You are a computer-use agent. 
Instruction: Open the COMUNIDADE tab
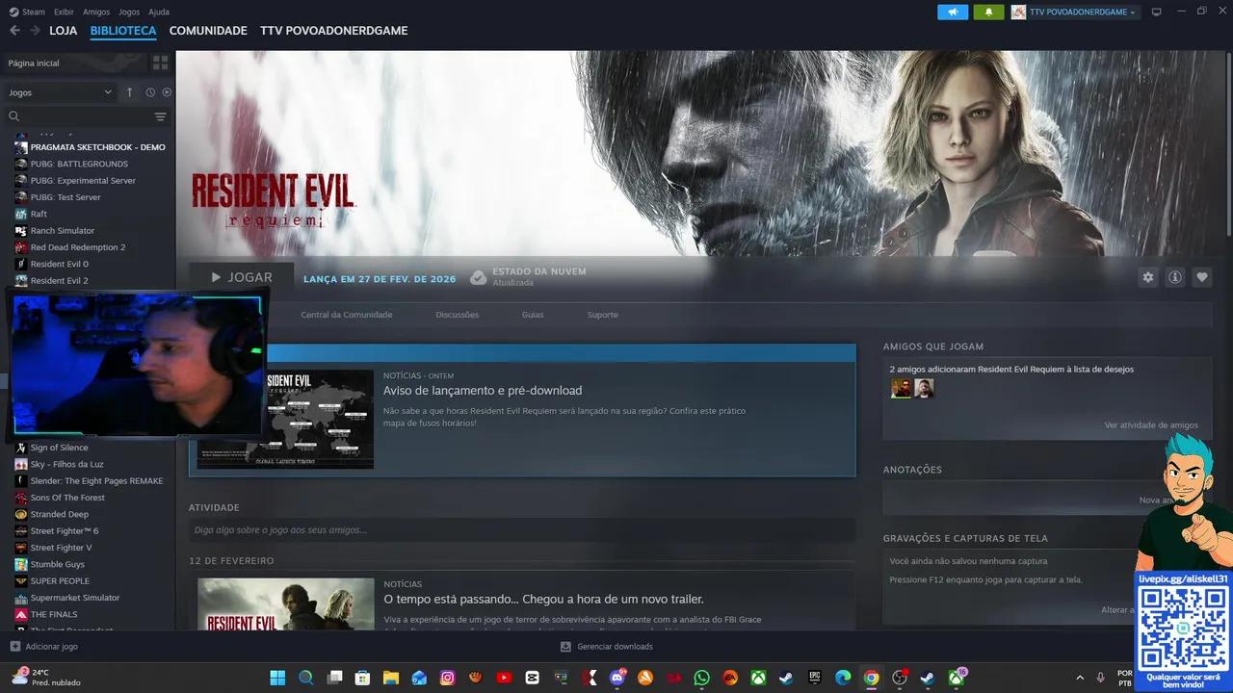[x=208, y=31]
